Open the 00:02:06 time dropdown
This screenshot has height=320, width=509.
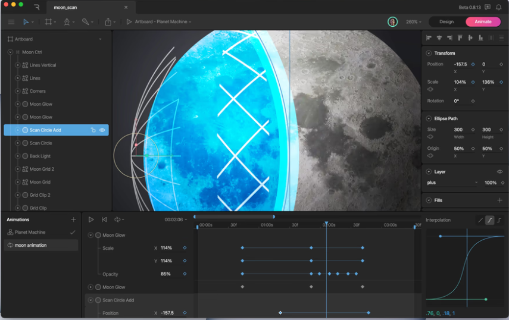pos(176,219)
